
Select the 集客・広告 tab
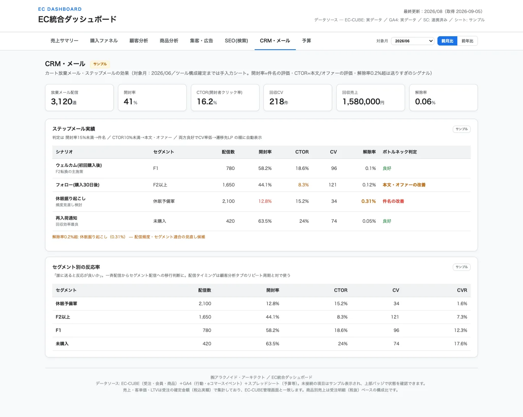pyautogui.click(x=201, y=41)
